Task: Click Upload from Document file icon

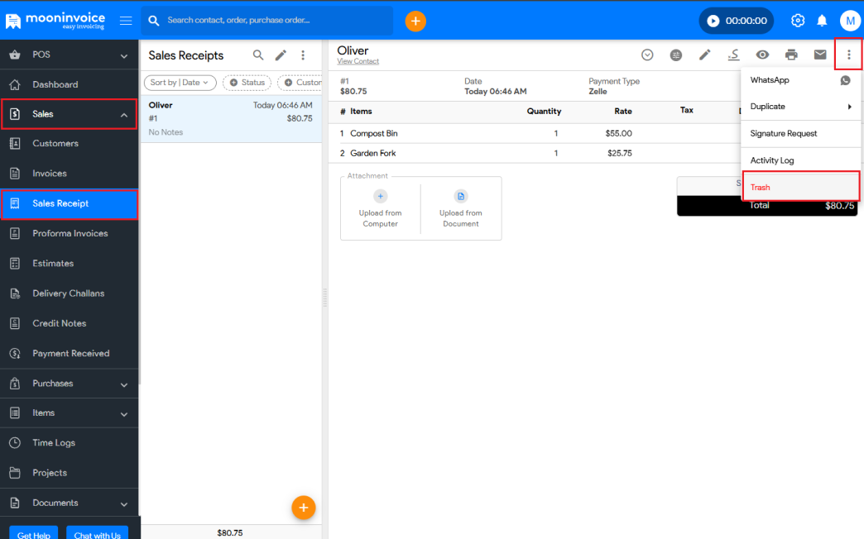Action: (x=461, y=196)
